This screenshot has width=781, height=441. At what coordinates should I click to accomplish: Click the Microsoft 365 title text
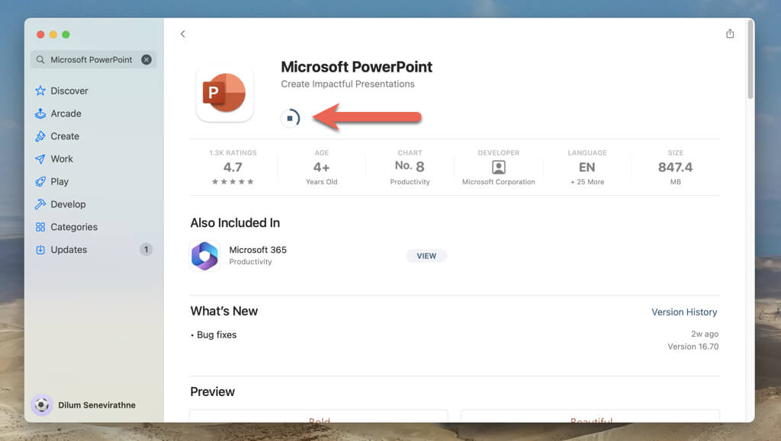pos(258,250)
